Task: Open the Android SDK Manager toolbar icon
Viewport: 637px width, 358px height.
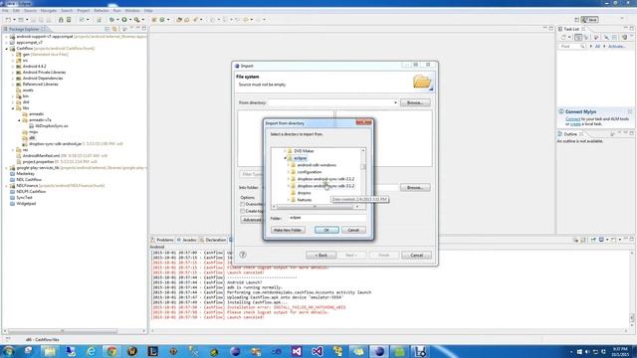Action: tap(61, 20)
